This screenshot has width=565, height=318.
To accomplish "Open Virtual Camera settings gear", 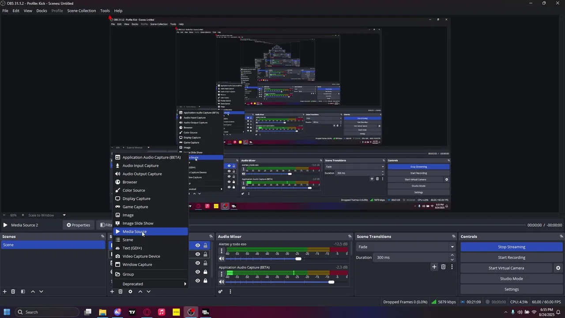I will pyautogui.click(x=558, y=268).
